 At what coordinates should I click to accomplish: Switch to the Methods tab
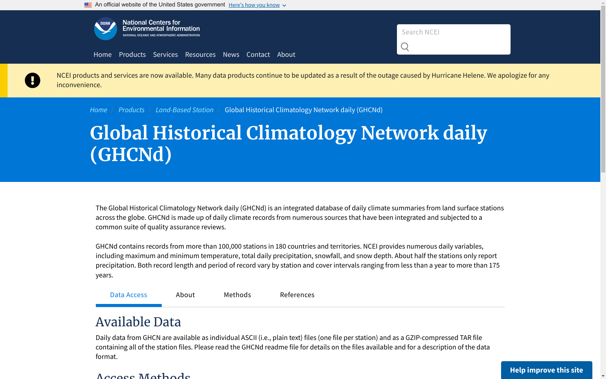(x=237, y=295)
